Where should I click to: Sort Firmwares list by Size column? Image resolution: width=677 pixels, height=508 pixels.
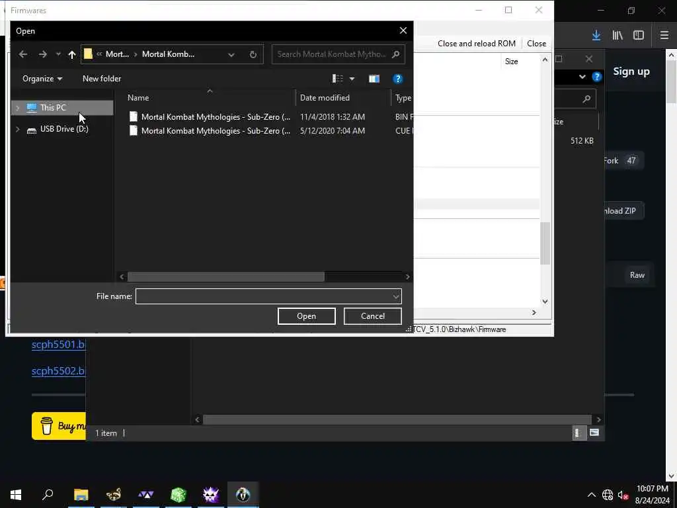coord(511,62)
